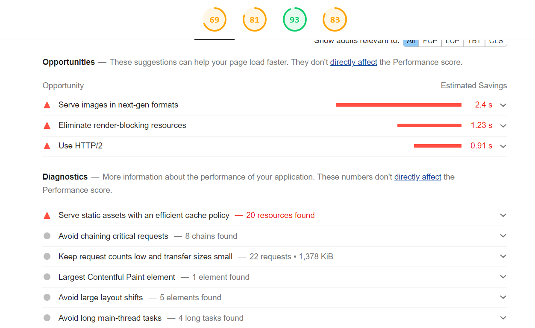Filter audits by LCP metric
535x328 pixels.
452,42
